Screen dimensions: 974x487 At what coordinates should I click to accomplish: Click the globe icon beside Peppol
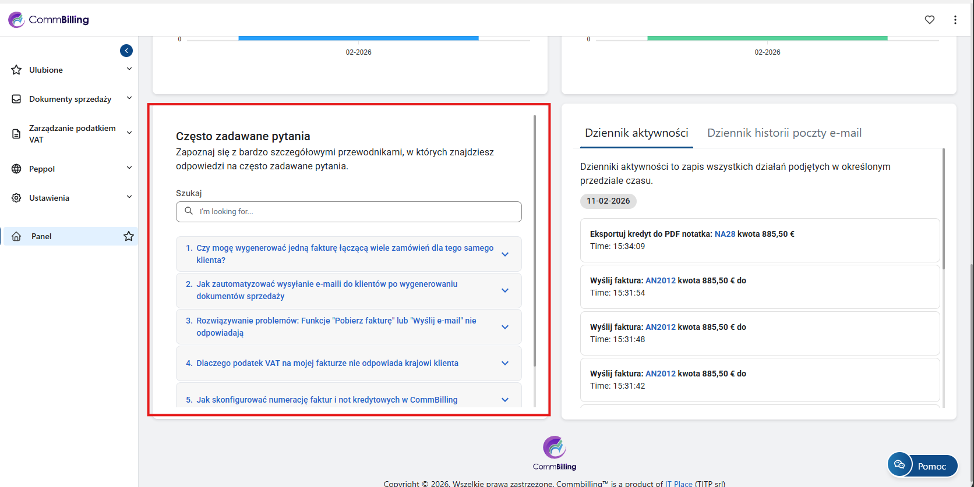click(16, 169)
